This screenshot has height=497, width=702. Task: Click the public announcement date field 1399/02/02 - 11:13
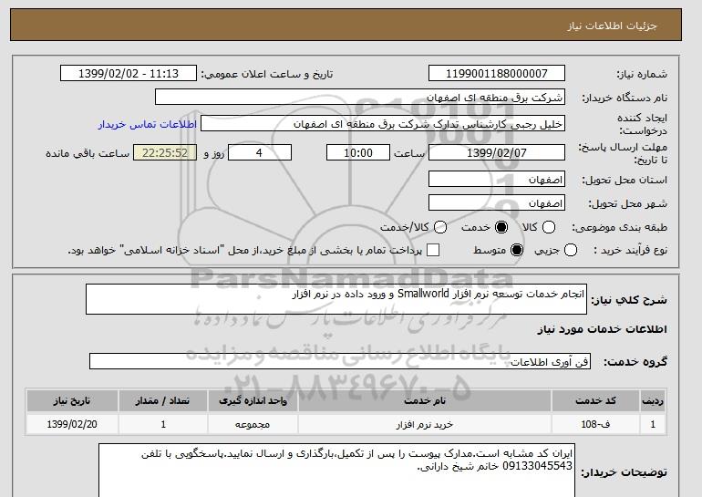129,74
